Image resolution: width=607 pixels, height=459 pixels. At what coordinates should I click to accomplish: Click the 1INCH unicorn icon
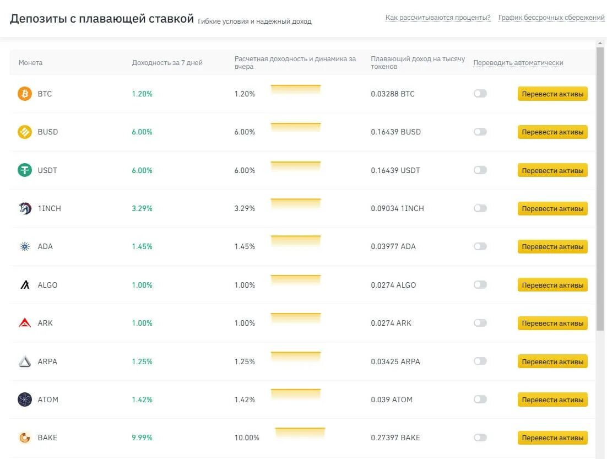pyautogui.click(x=25, y=208)
